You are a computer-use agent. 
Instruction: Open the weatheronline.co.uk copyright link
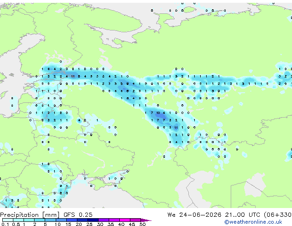pyautogui.click(x=253, y=222)
